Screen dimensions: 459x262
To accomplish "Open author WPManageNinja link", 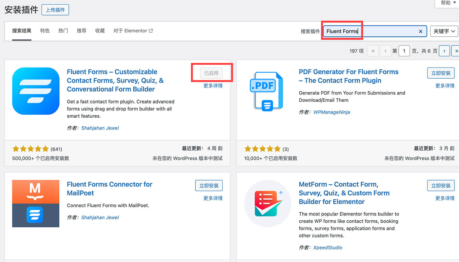I will pos(331,112).
